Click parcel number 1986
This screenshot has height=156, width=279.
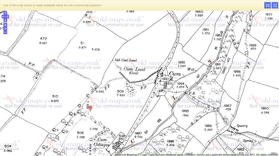coord(208,126)
